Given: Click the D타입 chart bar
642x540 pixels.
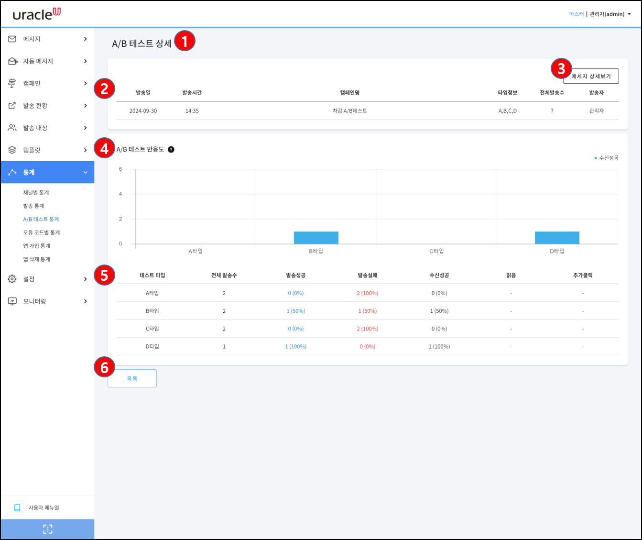Looking at the screenshot, I should point(557,238).
